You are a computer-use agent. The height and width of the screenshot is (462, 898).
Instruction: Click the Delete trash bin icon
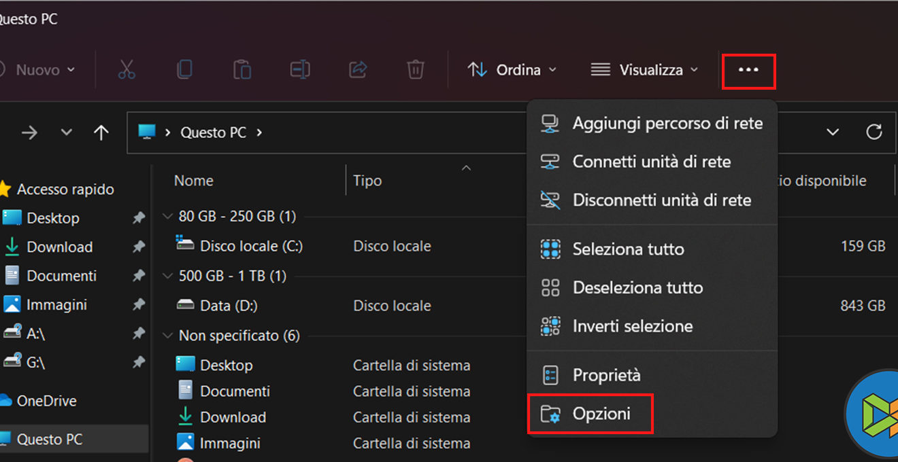tap(416, 69)
